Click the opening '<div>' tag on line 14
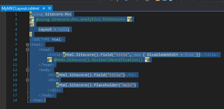This screenshot has height=109, width=224. 53,80
